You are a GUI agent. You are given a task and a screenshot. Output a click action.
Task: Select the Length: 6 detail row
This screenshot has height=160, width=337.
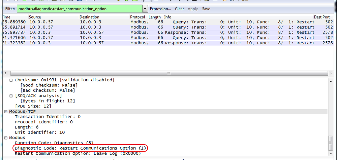click(x=27, y=127)
